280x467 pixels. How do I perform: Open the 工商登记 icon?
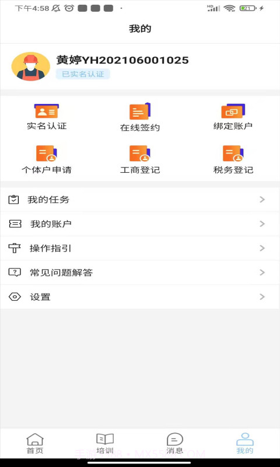pyautogui.click(x=140, y=154)
